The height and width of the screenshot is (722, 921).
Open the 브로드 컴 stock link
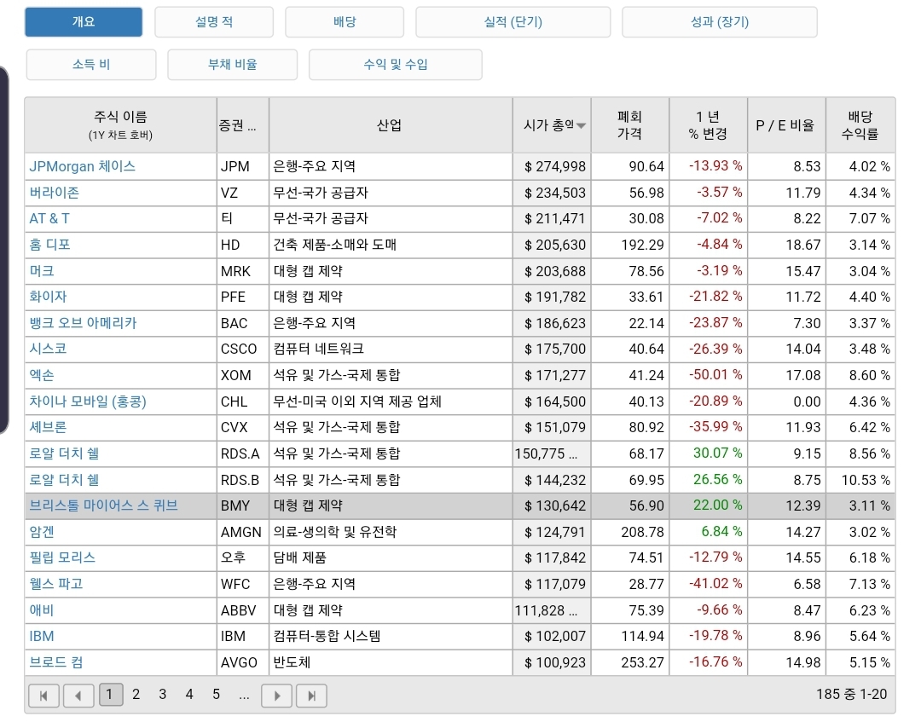point(56,662)
